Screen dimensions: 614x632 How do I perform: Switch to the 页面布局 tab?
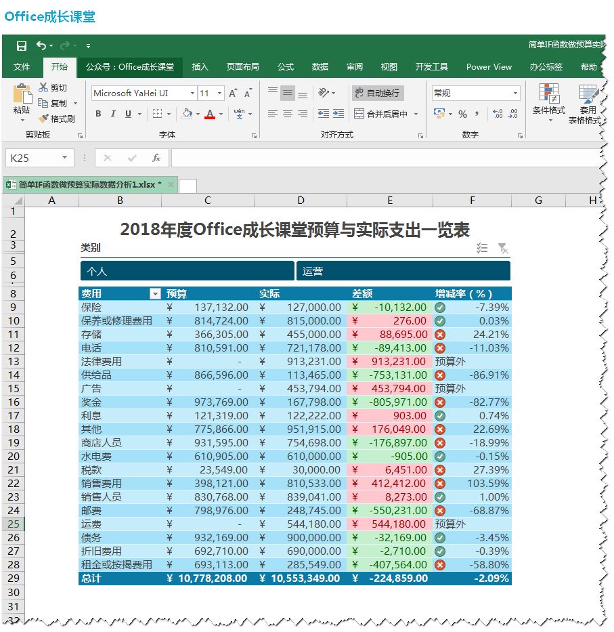tap(242, 67)
